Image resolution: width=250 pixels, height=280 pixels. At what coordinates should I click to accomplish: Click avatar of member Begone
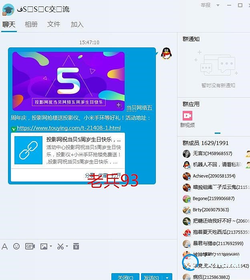(x=187, y=198)
